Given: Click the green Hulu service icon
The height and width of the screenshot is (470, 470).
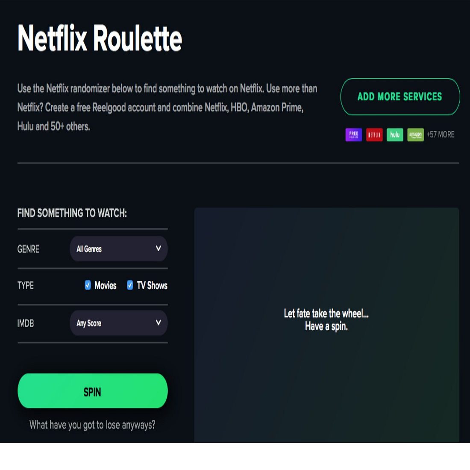Looking at the screenshot, I should coord(395,135).
